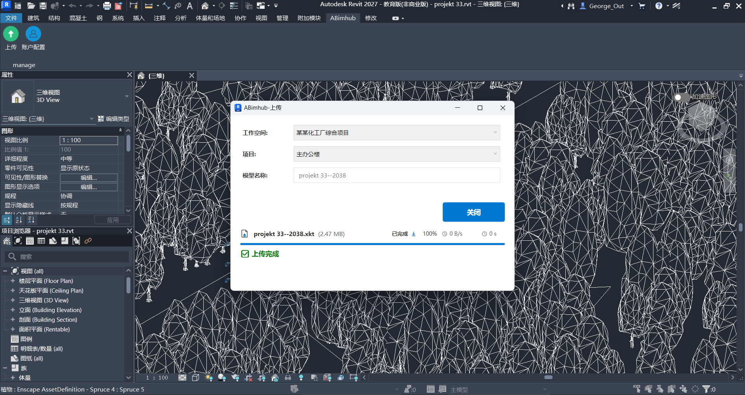Click the Thin Lines icon in quick access toolbar
Image resolution: width=745 pixels, height=395 pixels.
point(234,6)
